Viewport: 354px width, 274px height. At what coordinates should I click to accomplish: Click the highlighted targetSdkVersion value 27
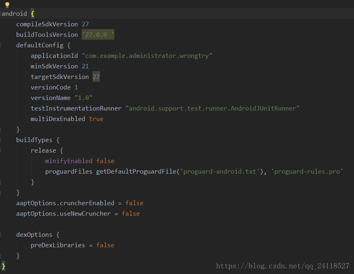tap(96, 77)
